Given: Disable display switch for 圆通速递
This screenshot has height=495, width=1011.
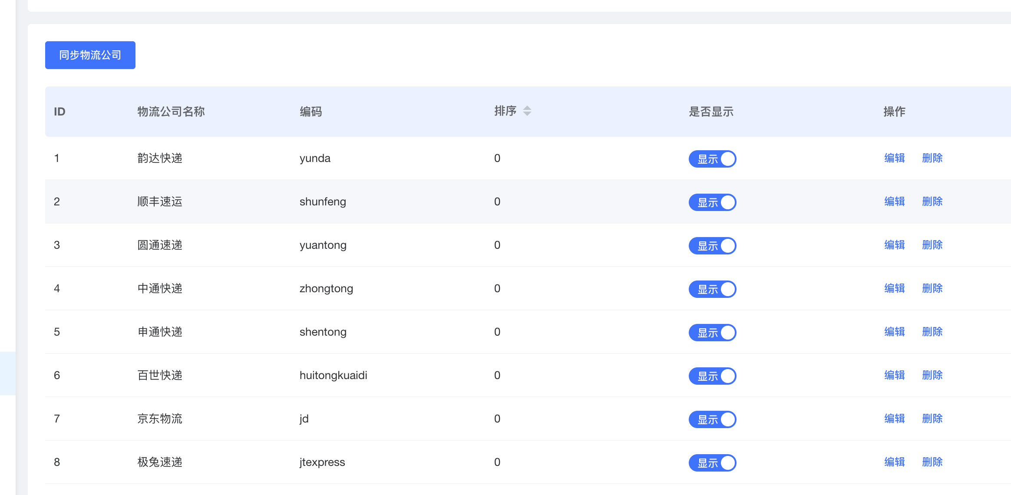Looking at the screenshot, I should [712, 246].
